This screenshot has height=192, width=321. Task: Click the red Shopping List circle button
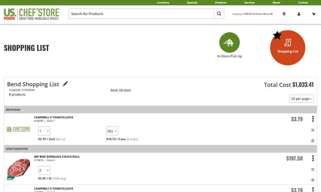click(288, 48)
